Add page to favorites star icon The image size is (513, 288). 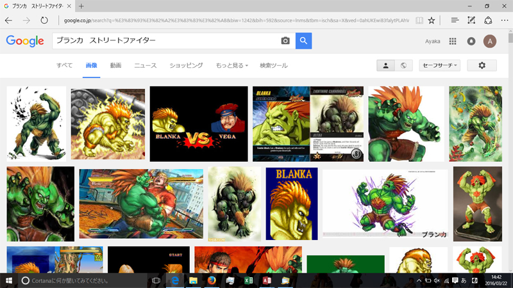pos(432,20)
